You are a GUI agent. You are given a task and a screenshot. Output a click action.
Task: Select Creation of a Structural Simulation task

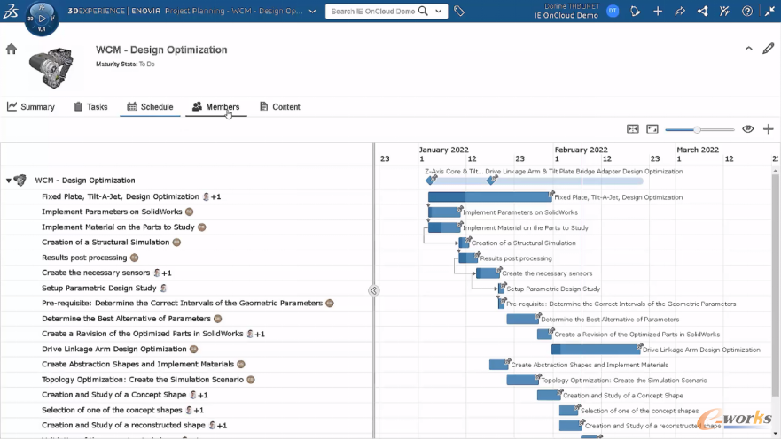(x=105, y=243)
